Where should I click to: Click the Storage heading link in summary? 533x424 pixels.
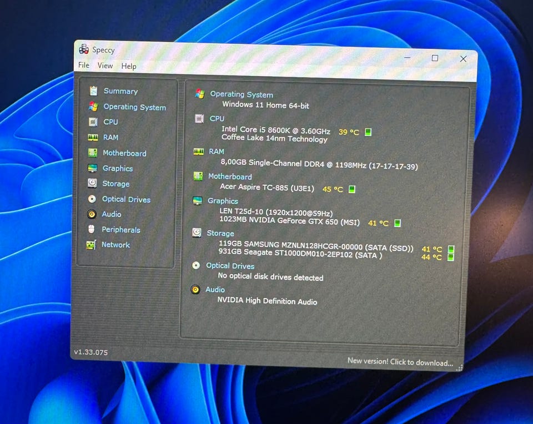[x=220, y=234]
